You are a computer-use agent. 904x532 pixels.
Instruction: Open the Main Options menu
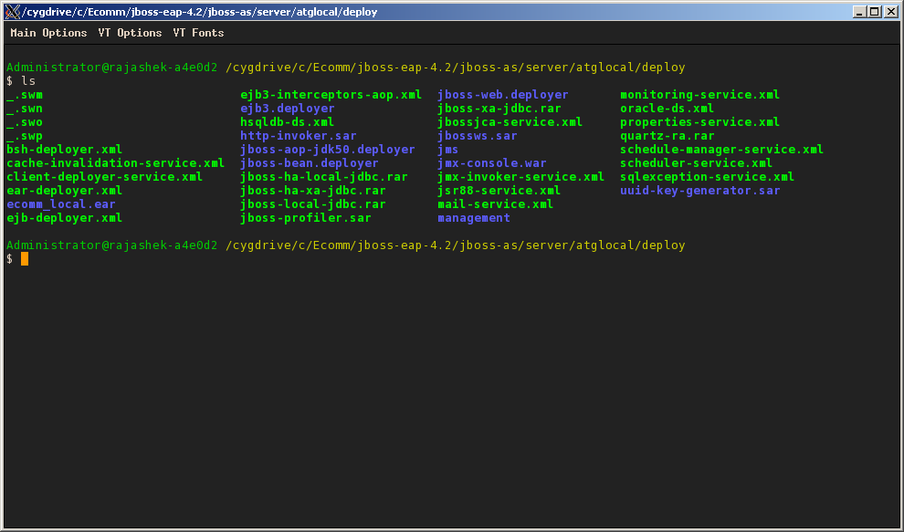coord(48,33)
